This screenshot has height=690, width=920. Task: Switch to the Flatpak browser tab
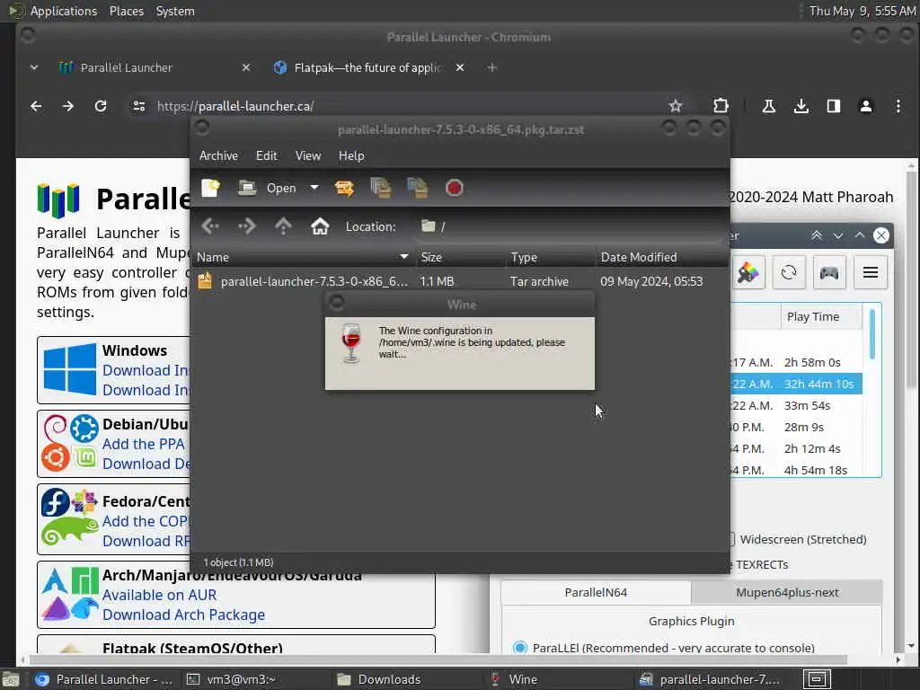[367, 67]
